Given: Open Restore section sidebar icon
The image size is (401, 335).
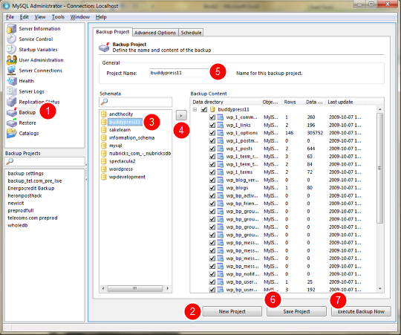Looking at the screenshot, I should pyautogui.click(x=11, y=123).
